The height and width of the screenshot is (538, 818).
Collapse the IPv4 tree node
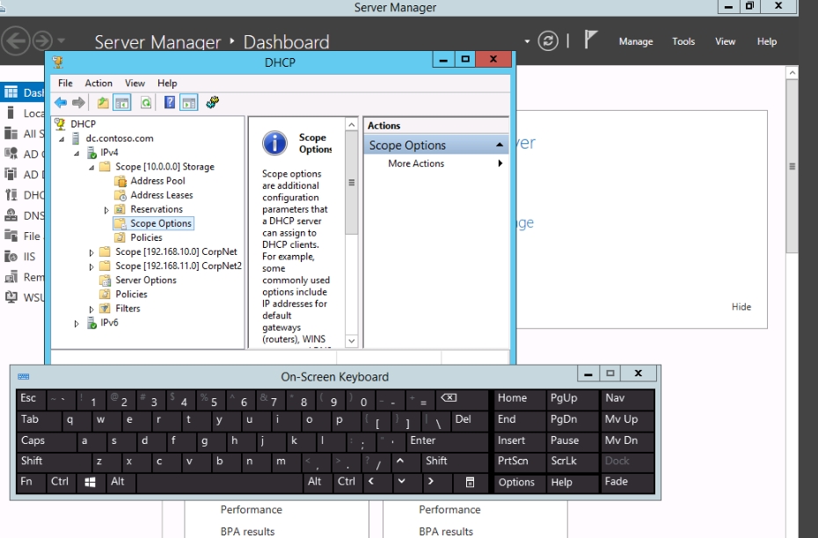point(77,153)
